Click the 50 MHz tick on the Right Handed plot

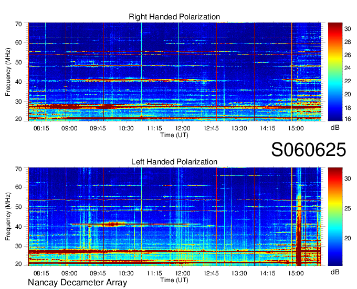[18, 62]
